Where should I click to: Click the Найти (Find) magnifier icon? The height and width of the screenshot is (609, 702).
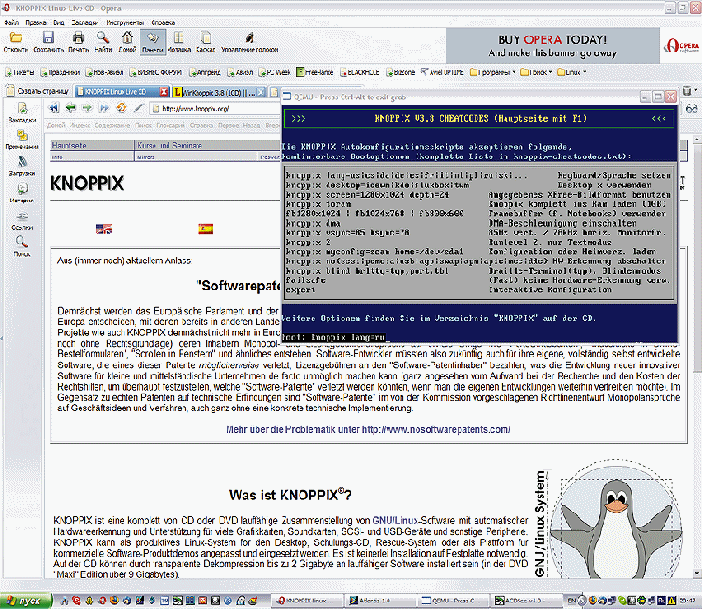[x=103, y=38]
